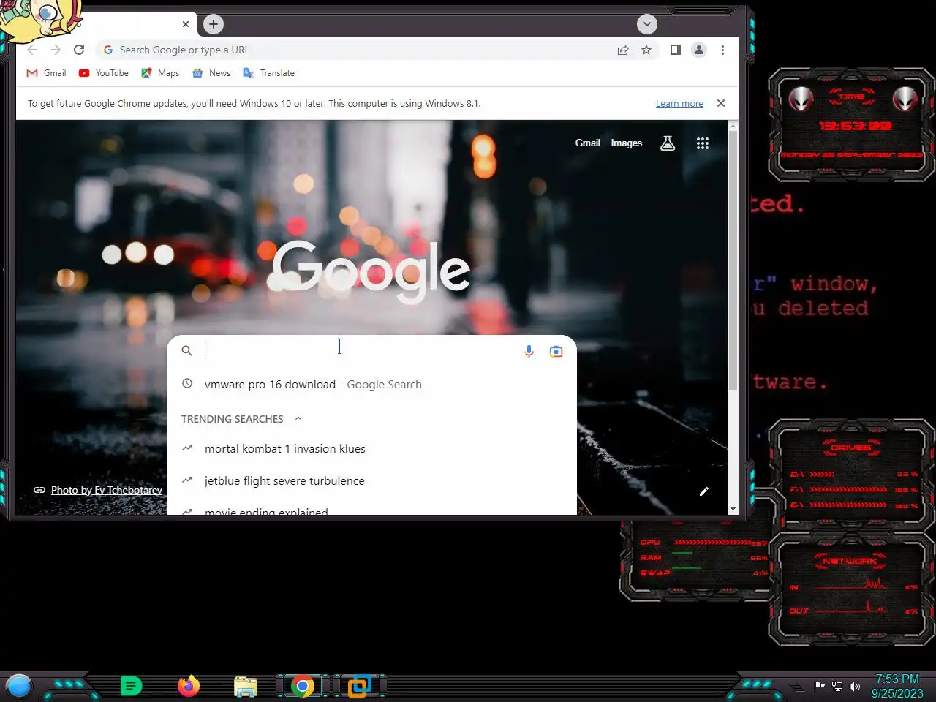Viewport: 936px width, 702px height.
Task: Open the YouTube bookmark
Action: [103, 73]
